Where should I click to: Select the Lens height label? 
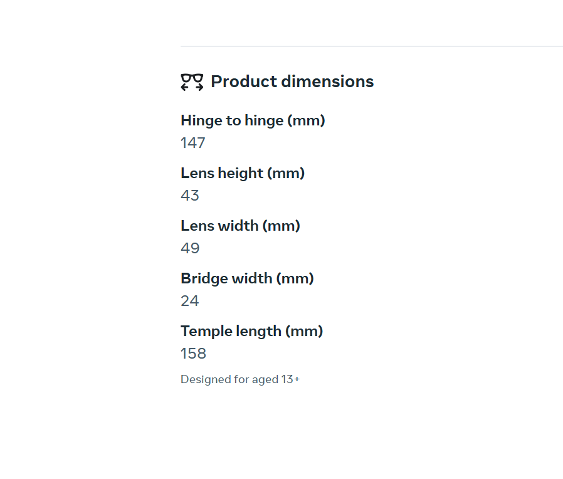pyautogui.click(x=222, y=173)
